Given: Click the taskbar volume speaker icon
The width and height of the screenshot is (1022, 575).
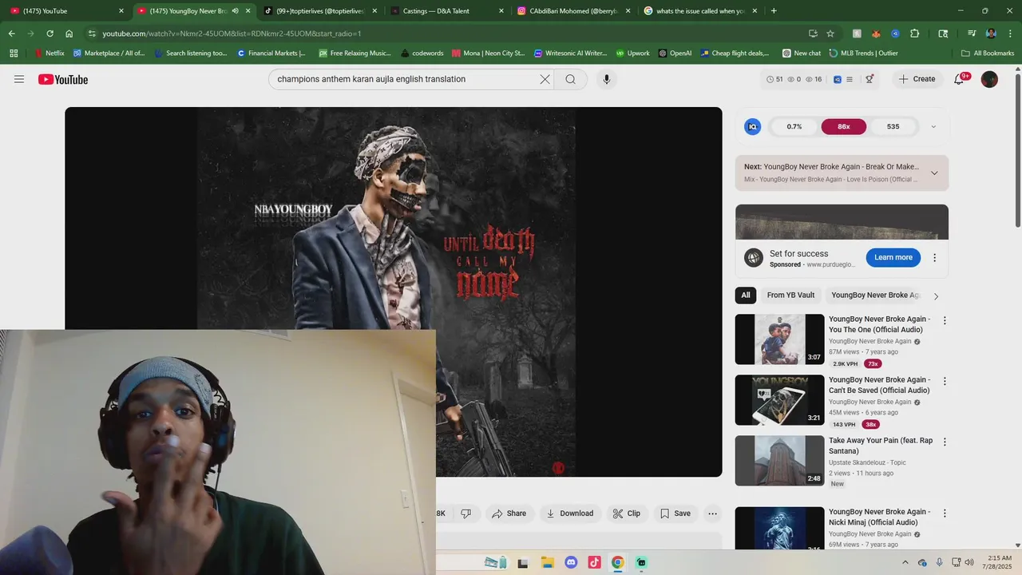Looking at the screenshot, I should coord(969,562).
